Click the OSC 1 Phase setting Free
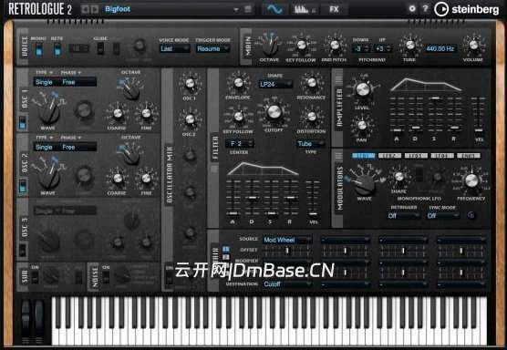 [x=68, y=82]
